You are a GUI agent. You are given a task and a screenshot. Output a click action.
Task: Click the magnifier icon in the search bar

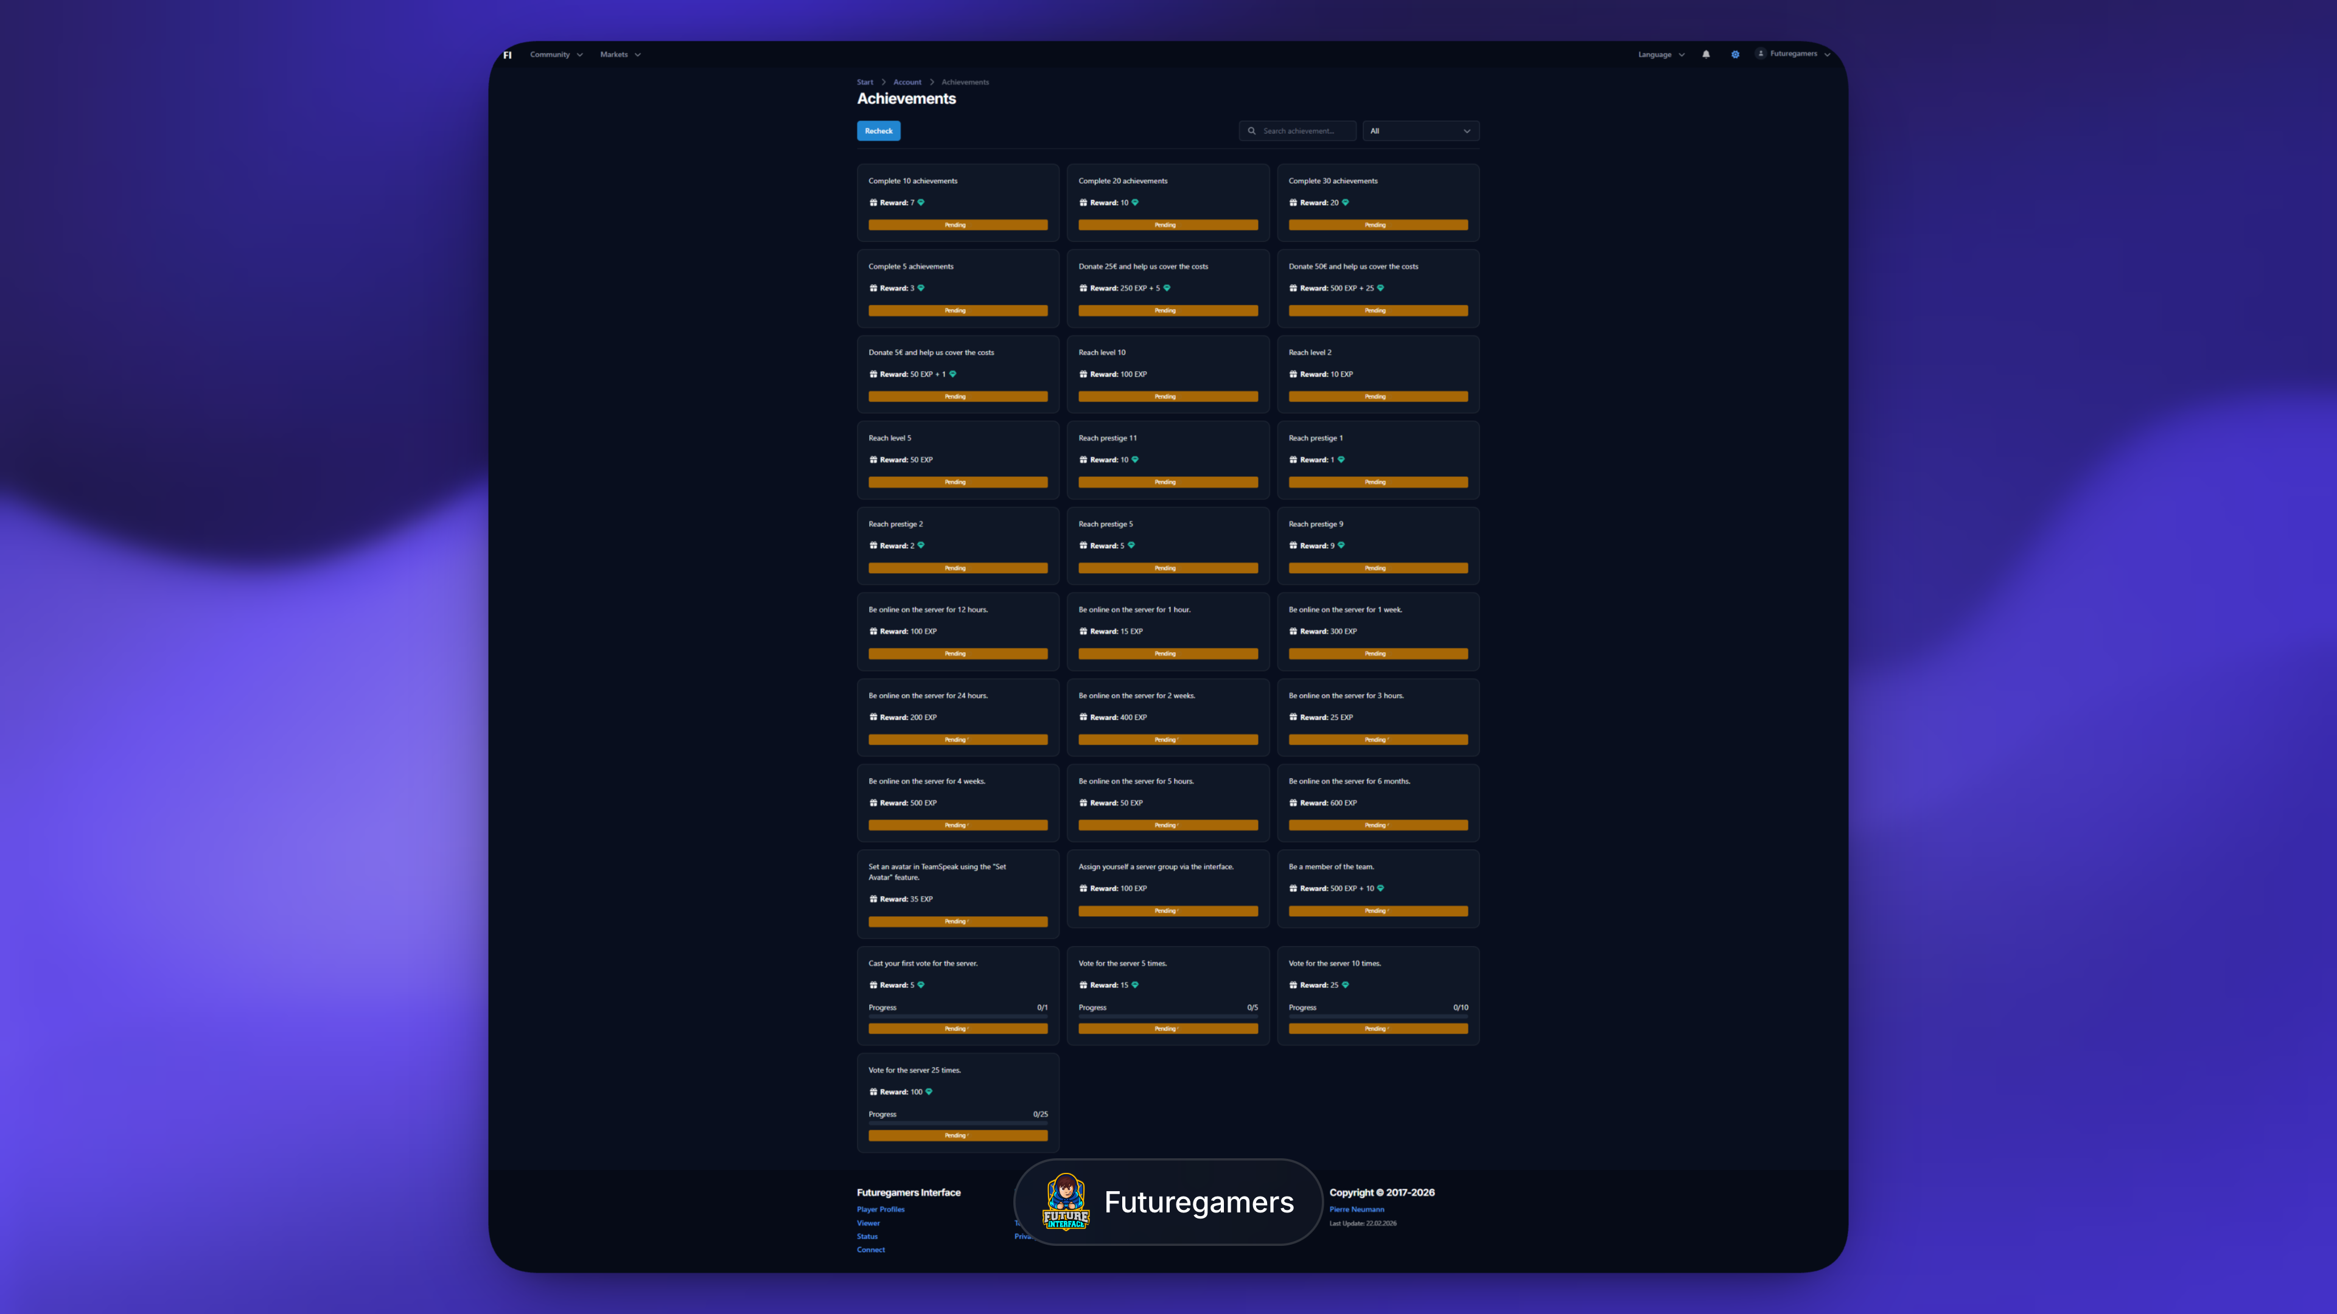1252,131
